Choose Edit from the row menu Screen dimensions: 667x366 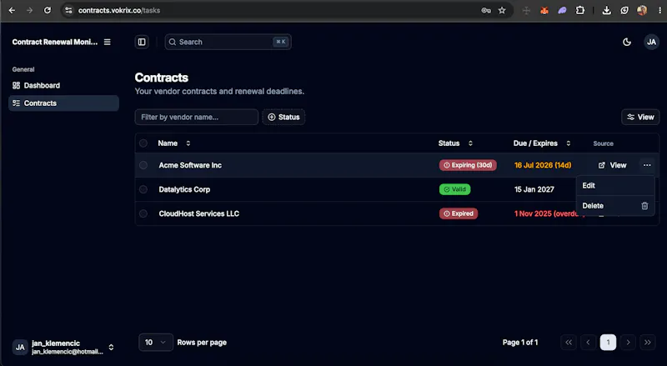(x=615, y=186)
